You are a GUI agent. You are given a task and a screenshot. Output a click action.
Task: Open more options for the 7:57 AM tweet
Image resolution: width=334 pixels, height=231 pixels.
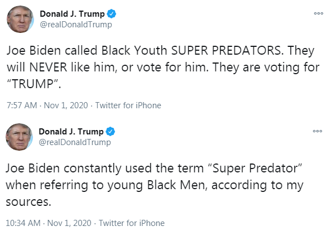pos(318,13)
